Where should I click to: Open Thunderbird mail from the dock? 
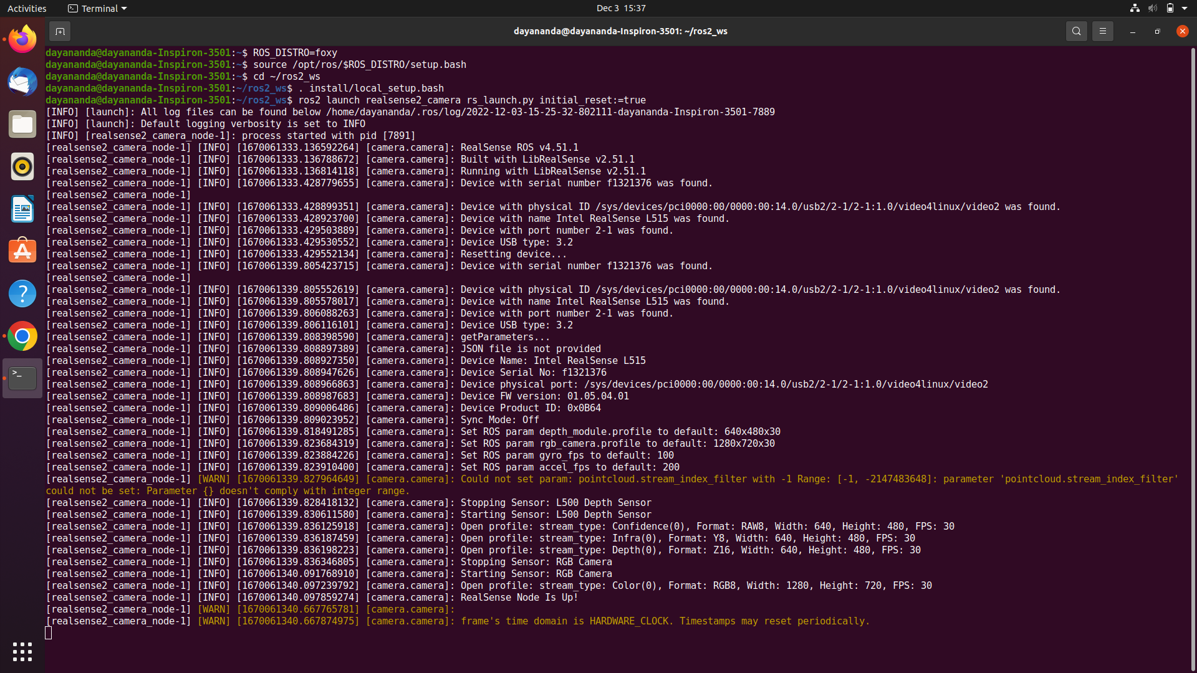[22, 82]
